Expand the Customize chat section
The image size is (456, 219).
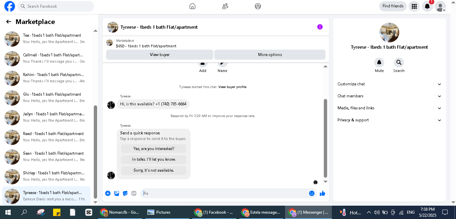[x=389, y=84]
